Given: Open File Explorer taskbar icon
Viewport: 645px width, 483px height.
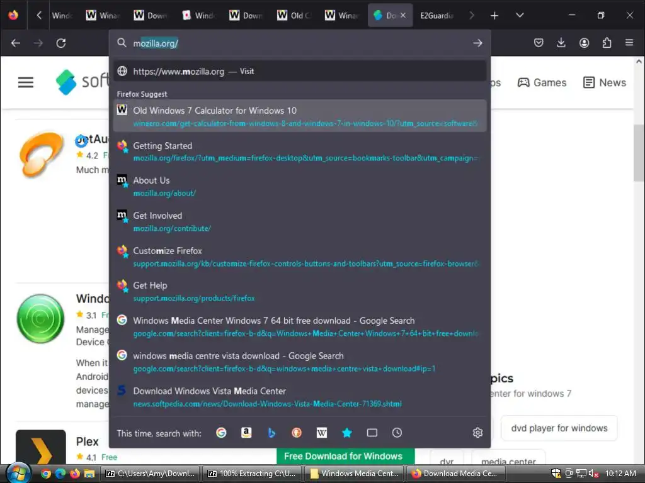Looking at the screenshot, I should tap(89, 474).
